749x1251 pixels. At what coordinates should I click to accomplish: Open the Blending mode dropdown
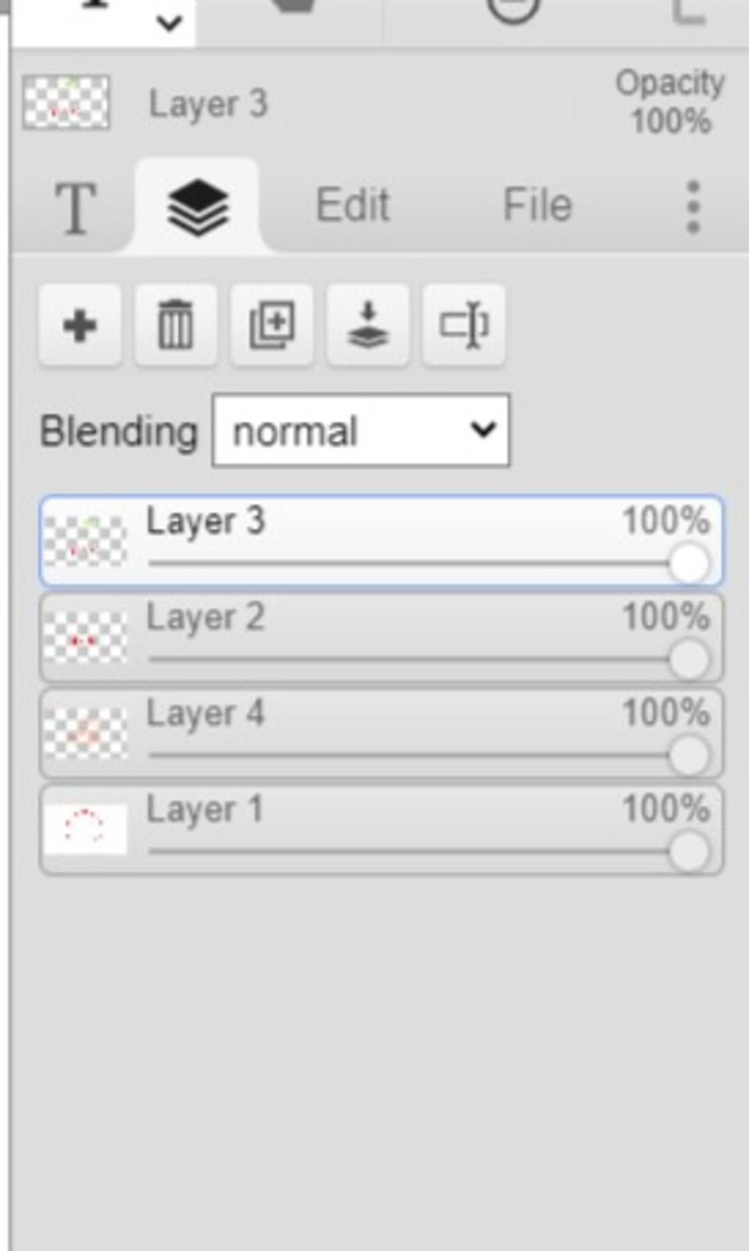[x=361, y=431]
